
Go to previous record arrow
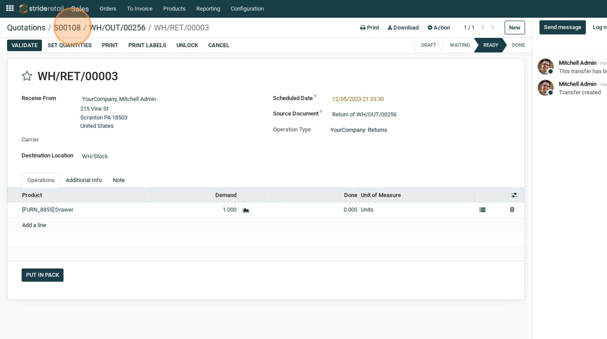[482, 28]
